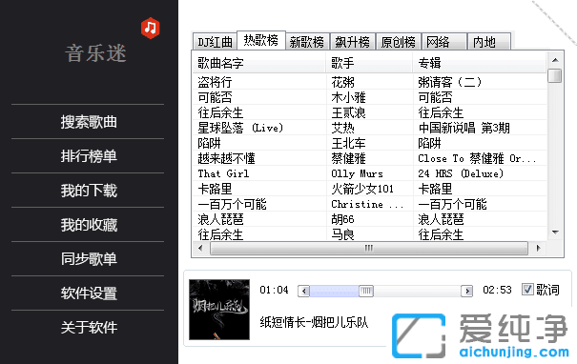Image resolution: width=577 pixels, height=364 pixels.
Task: Select the song 浪人琵琶 in song name column
Action: point(220,219)
